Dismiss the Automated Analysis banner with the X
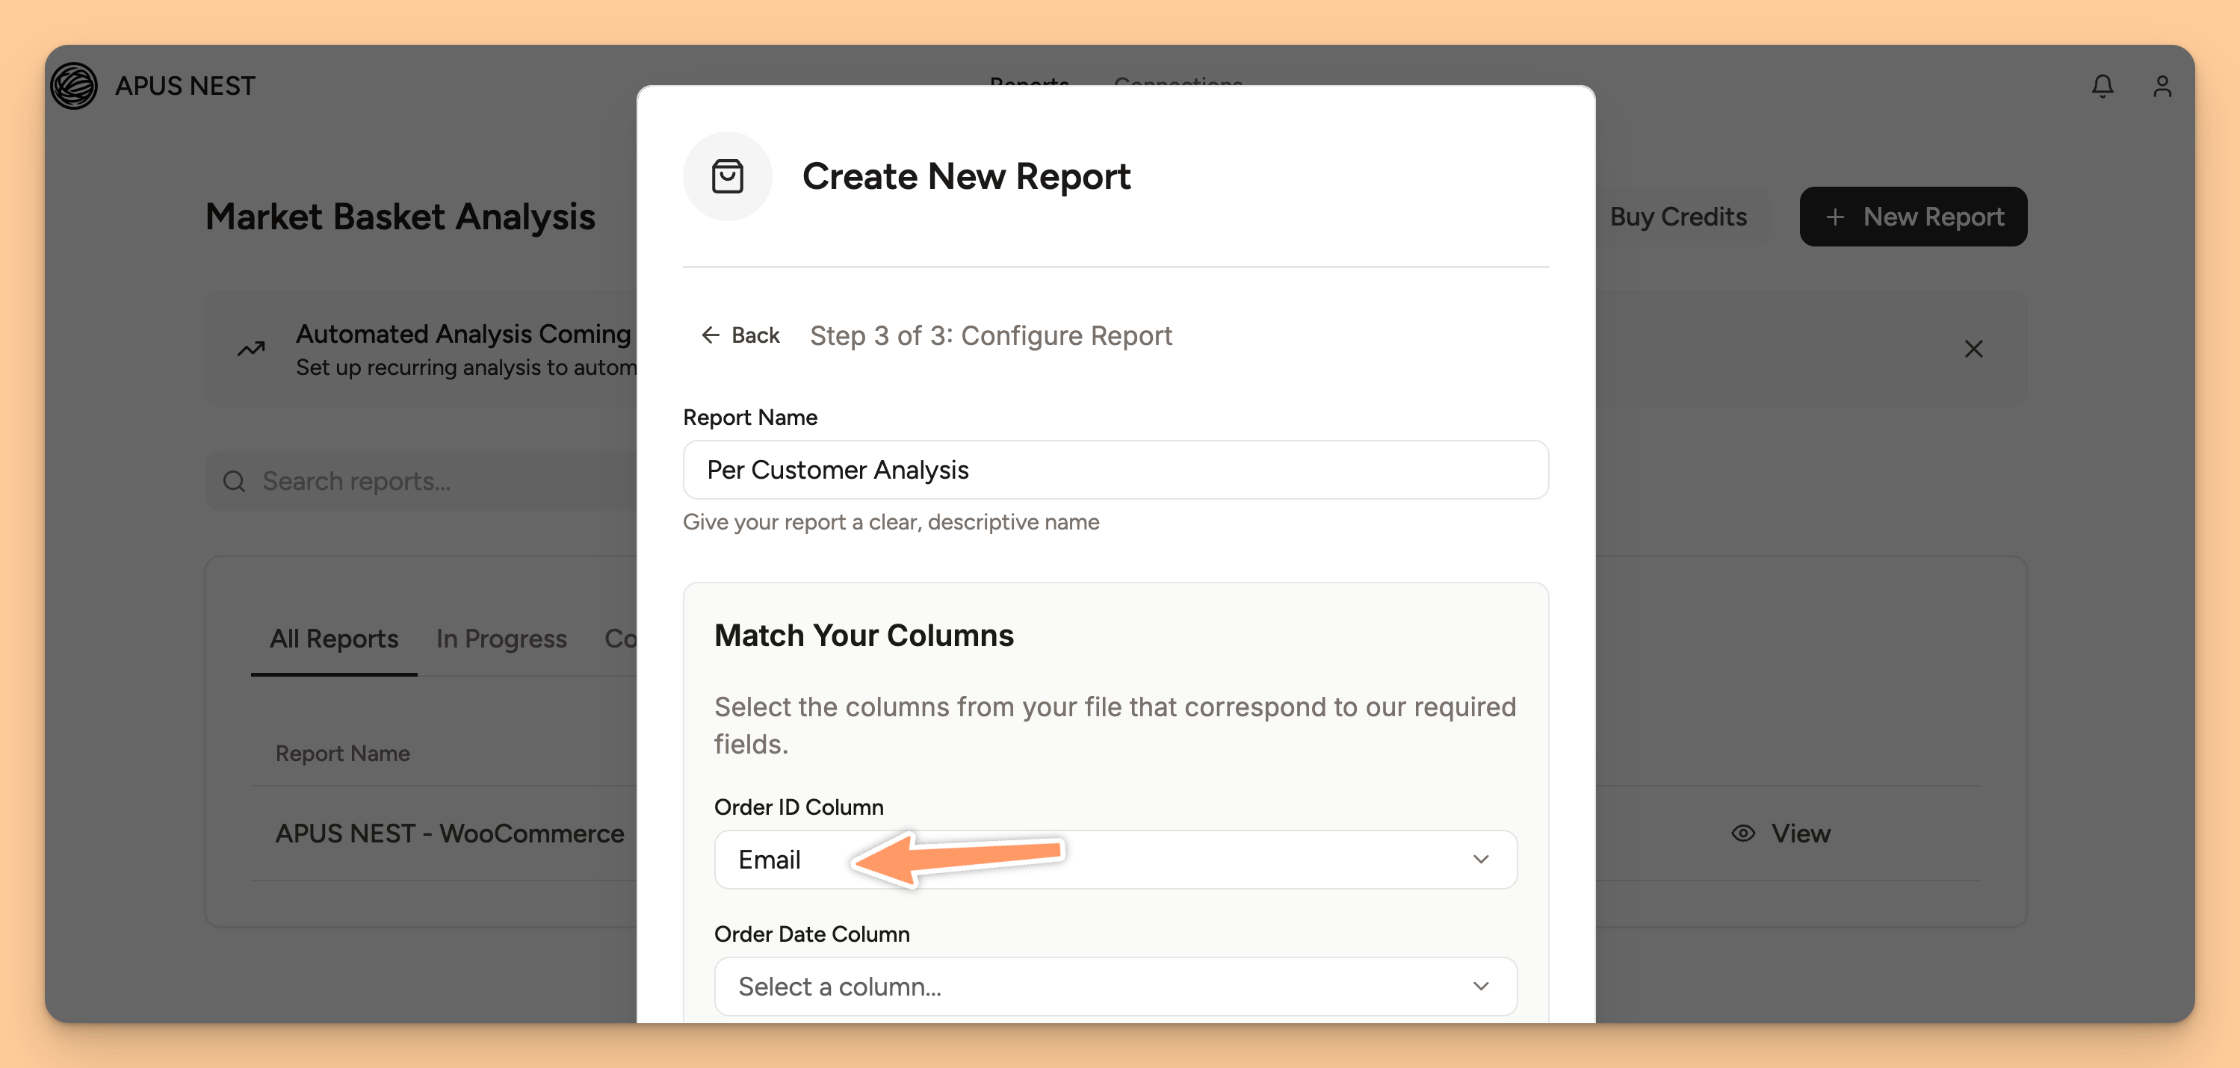2240x1068 pixels. (x=1974, y=349)
